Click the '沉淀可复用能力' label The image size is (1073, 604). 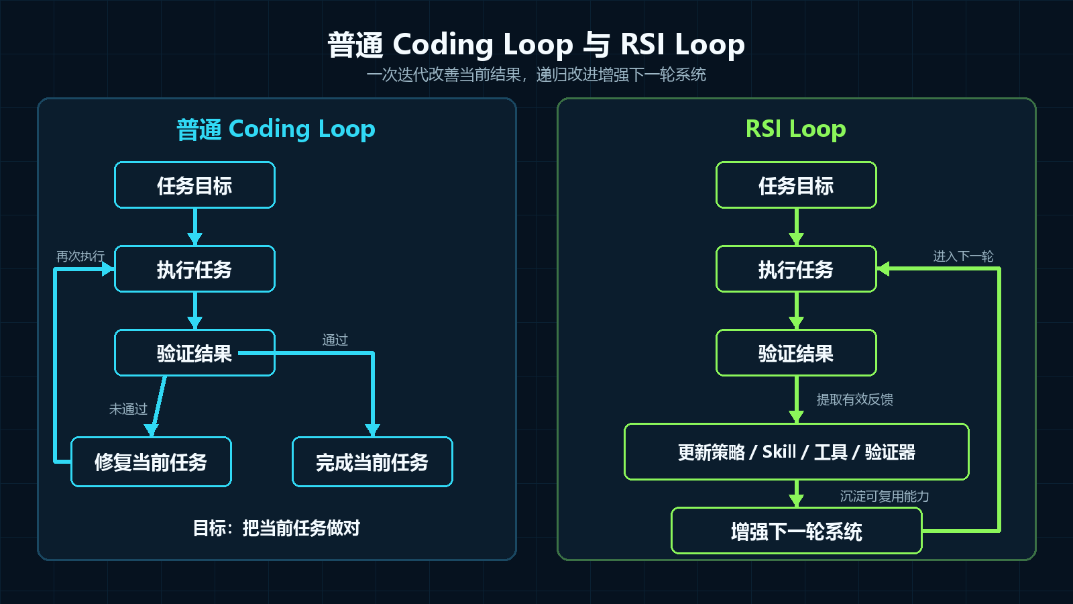pyautogui.click(x=885, y=496)
